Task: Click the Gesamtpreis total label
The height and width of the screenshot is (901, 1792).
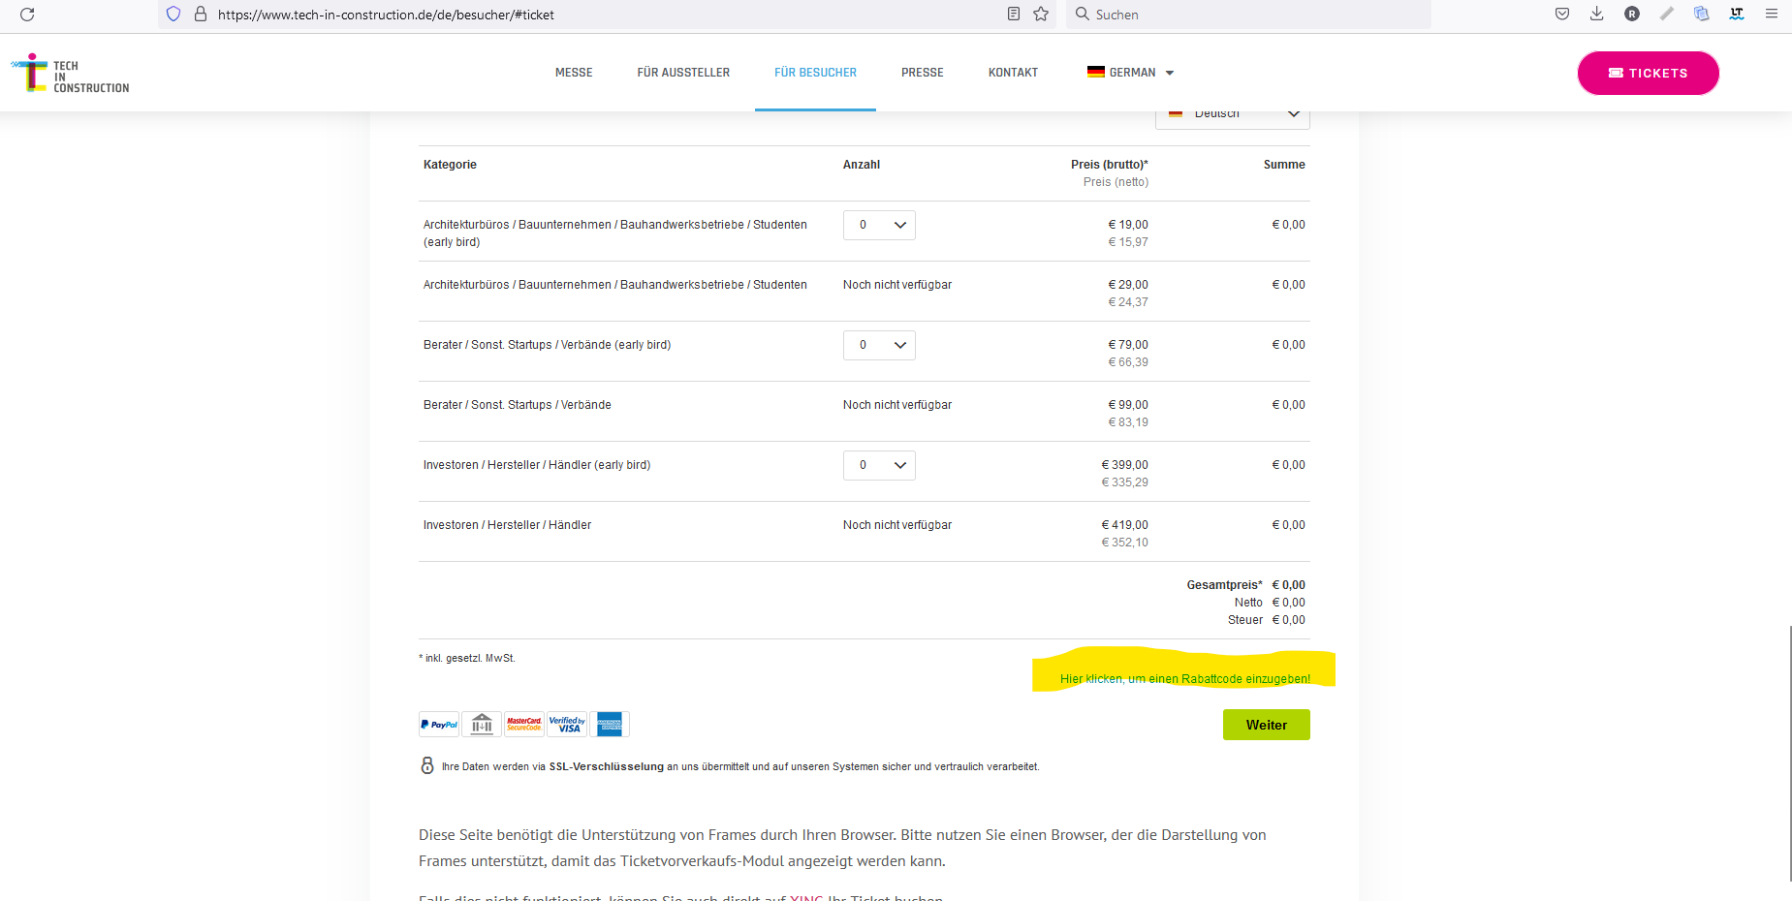Action: (1224, 585)
